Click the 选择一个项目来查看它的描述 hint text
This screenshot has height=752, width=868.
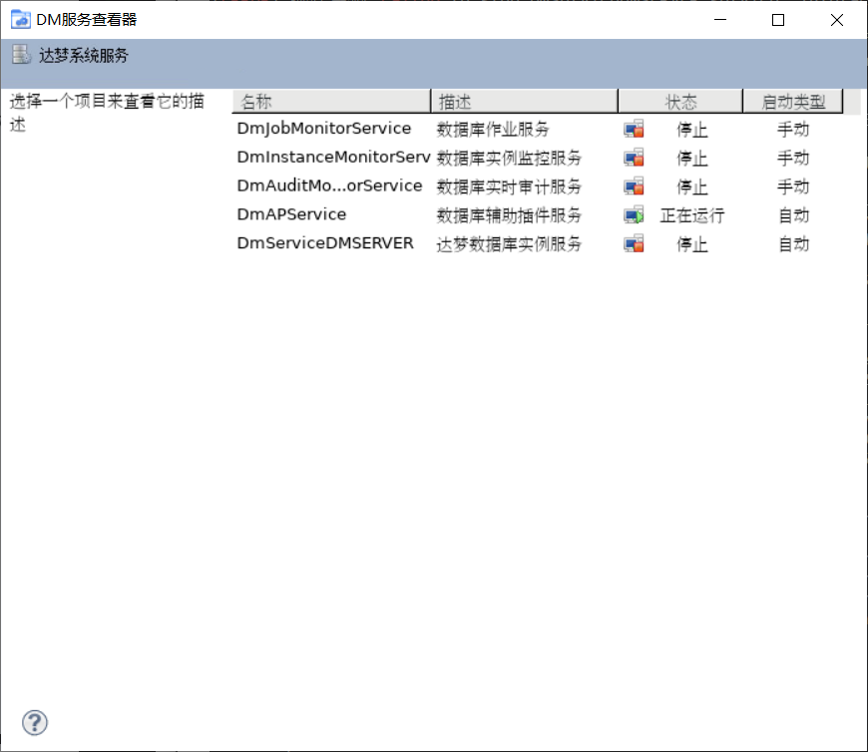[107, 113]
